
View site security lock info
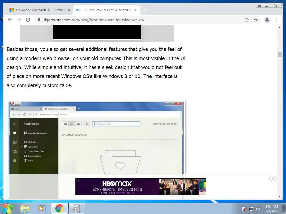click(39, 20)
